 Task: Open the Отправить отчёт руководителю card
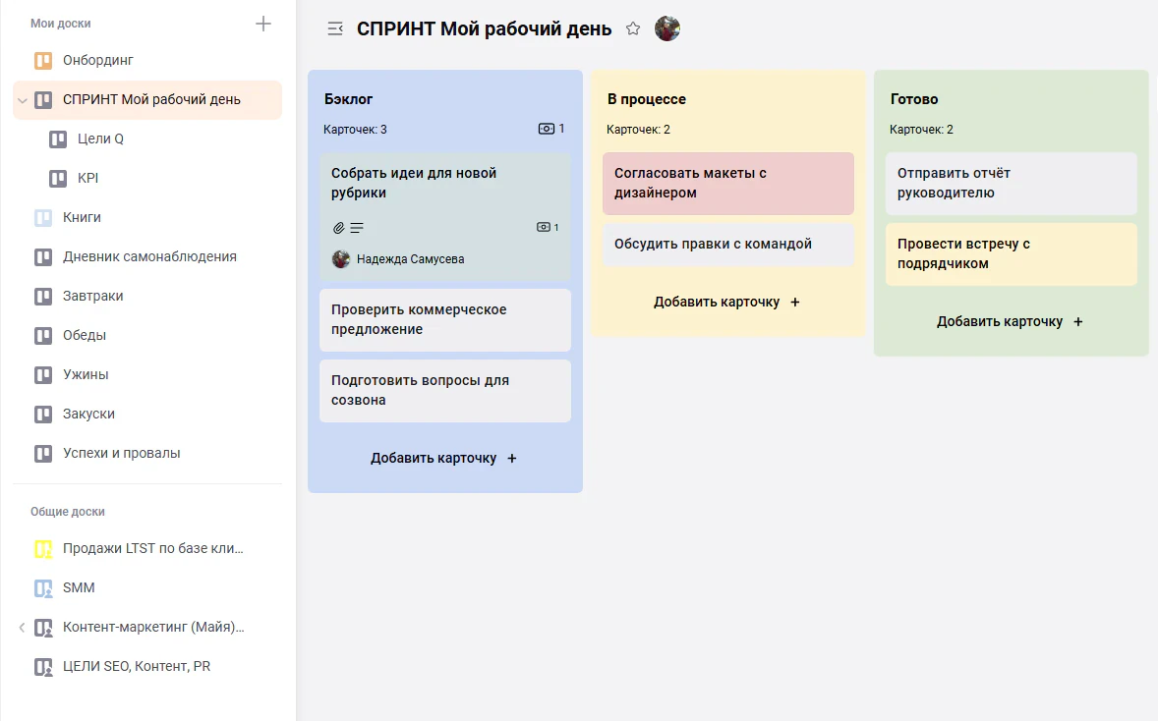coord(1011,183)
